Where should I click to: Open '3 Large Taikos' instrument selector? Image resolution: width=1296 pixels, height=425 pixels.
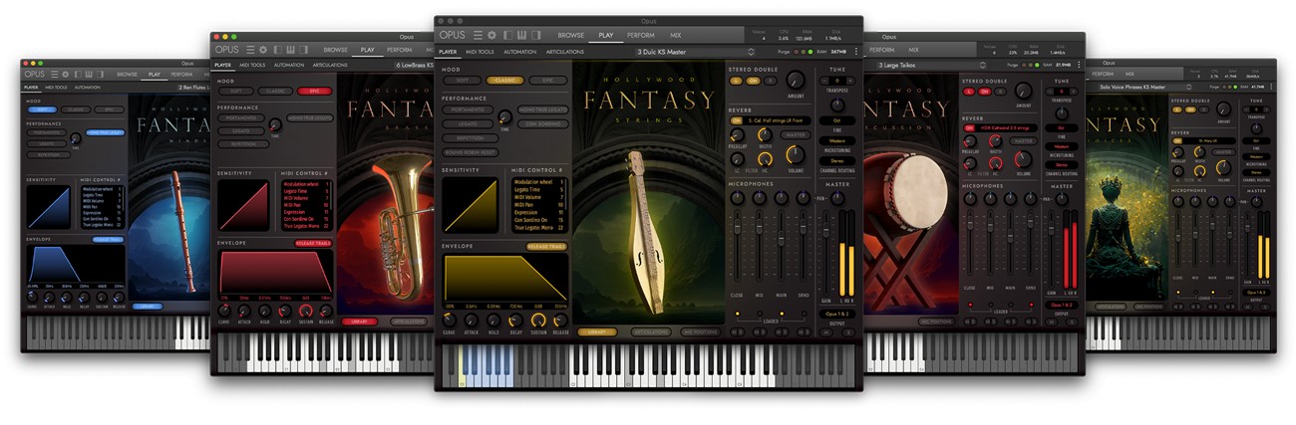tap(931, 65)
